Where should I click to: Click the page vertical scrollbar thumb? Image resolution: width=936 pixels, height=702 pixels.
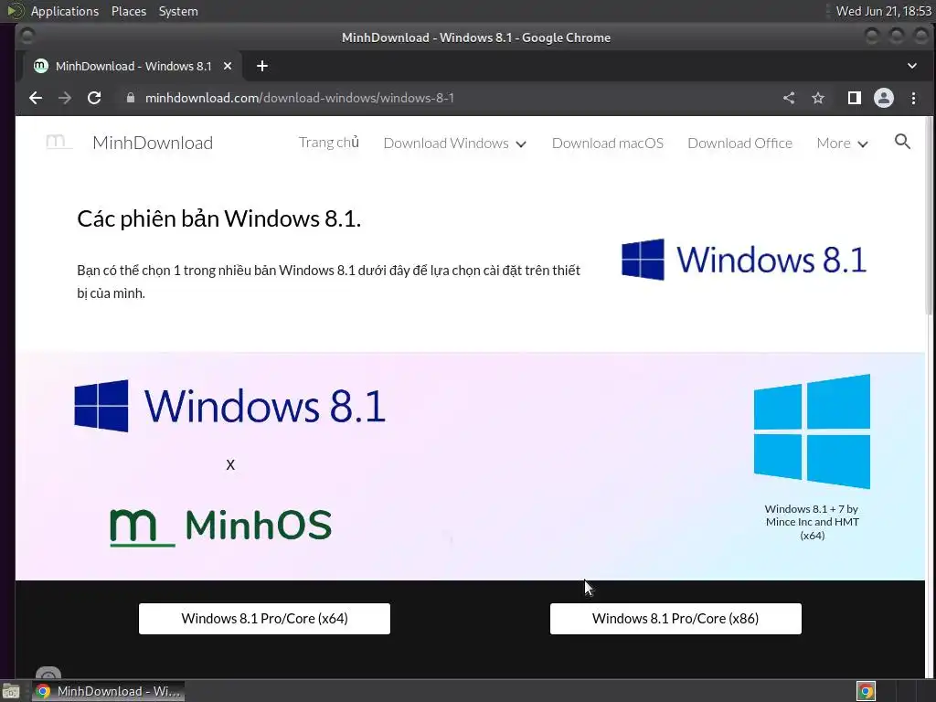(x=930, y=215)
